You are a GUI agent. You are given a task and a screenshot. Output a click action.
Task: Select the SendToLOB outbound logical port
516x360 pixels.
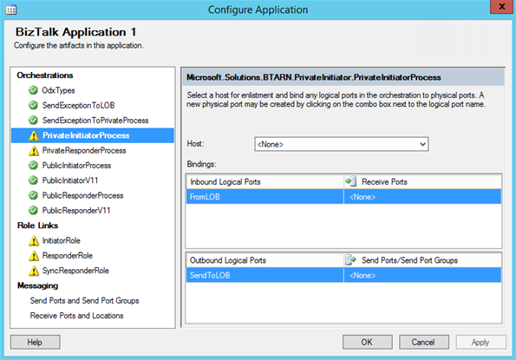tap(265, 276)
